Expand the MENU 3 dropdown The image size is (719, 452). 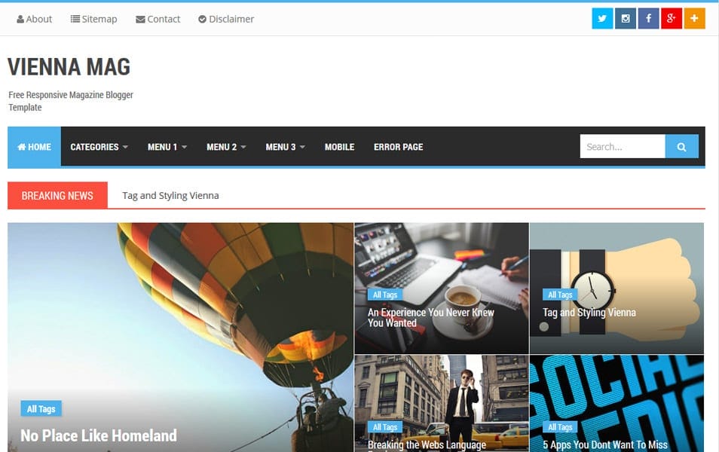pyautogui.click(x=283, y=147)
